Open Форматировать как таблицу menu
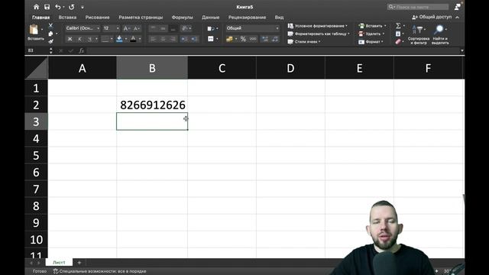The width and height of the screenshot is (489, 275). (319, 34)
